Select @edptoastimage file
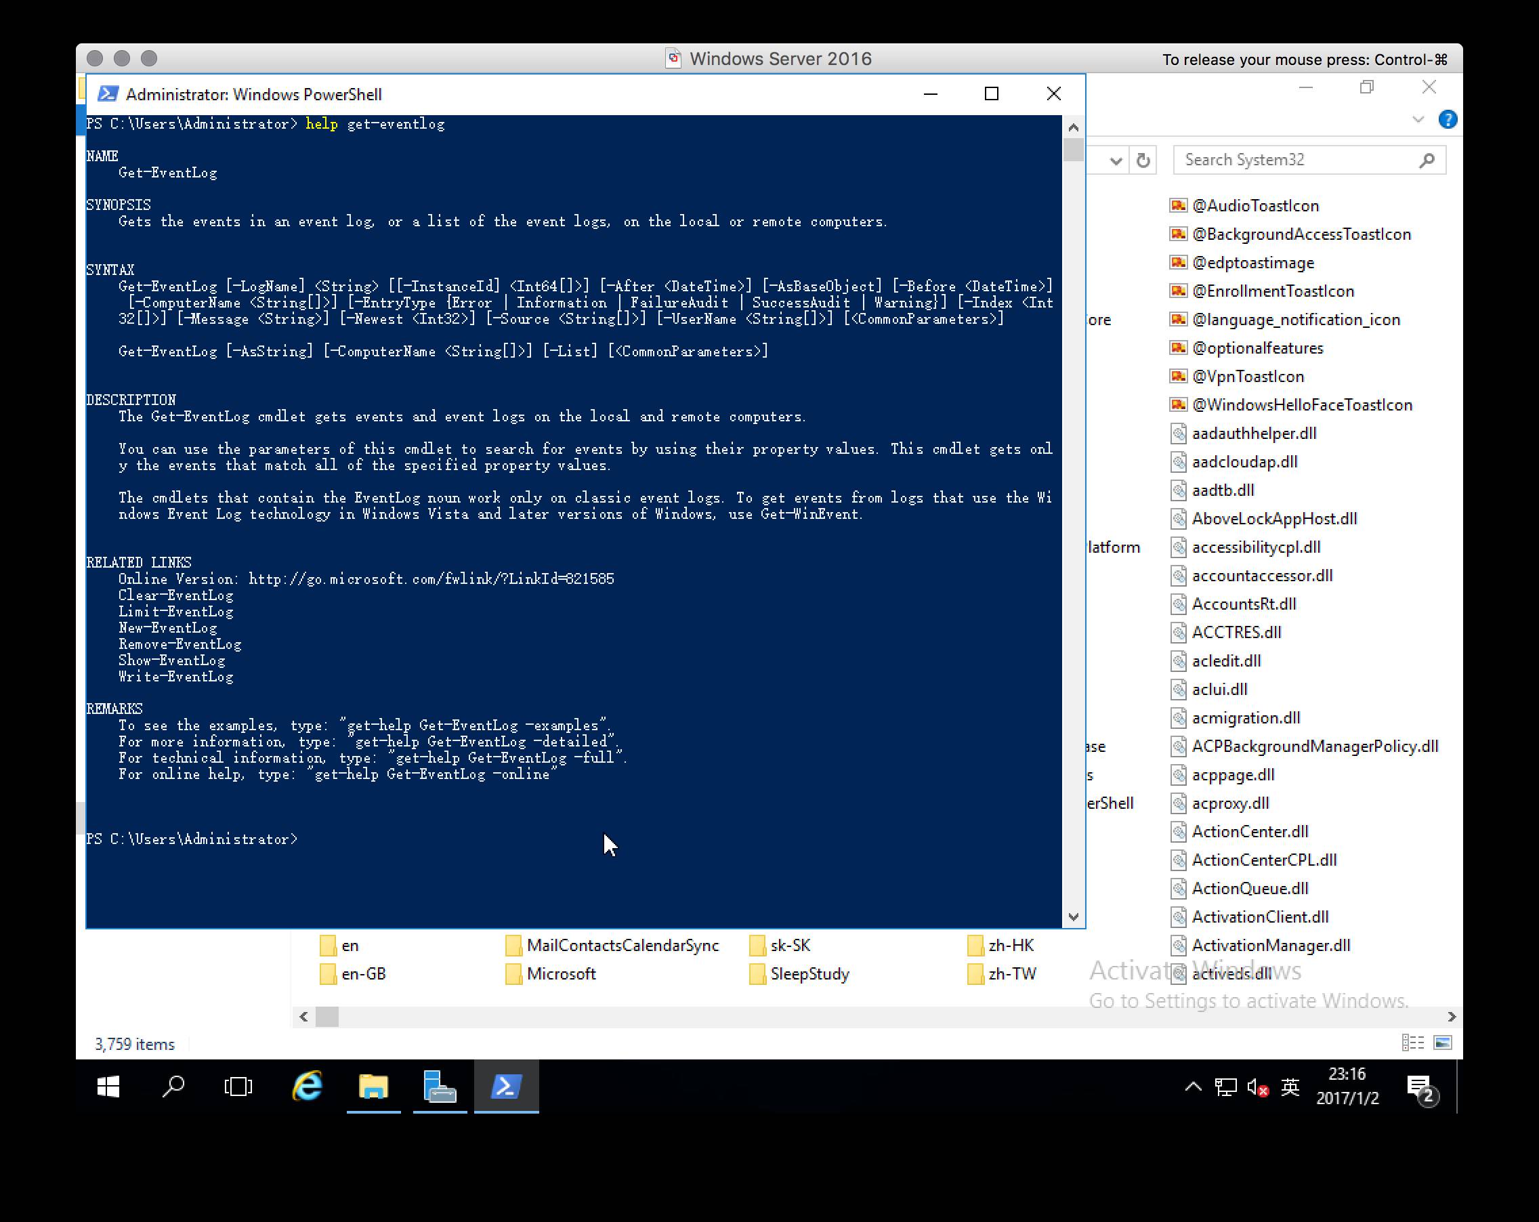The width and height of the screenshot is (1539, 1222). 1242,263
